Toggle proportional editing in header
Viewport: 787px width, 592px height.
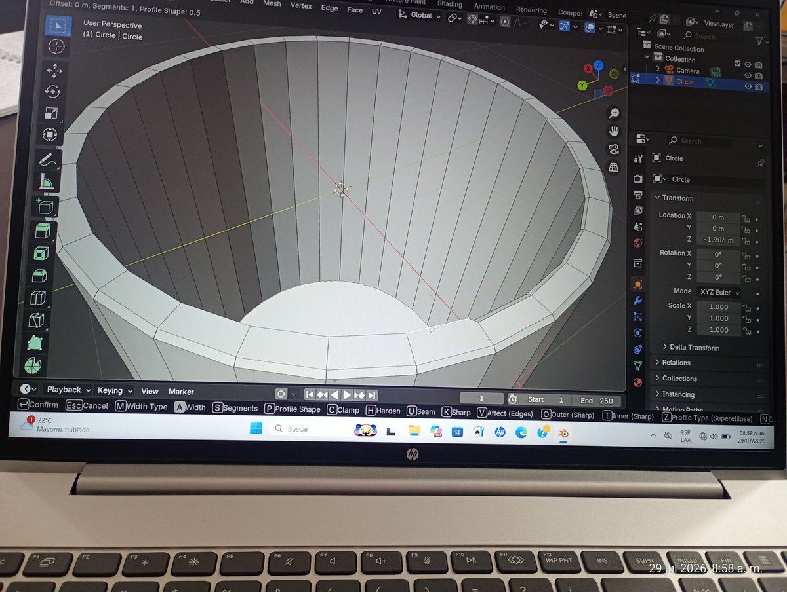(x=505, y=22)
